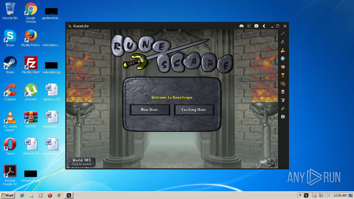Select the cellwords.rtf desktop file
This screenshot has height=199, width=354.
31,146
